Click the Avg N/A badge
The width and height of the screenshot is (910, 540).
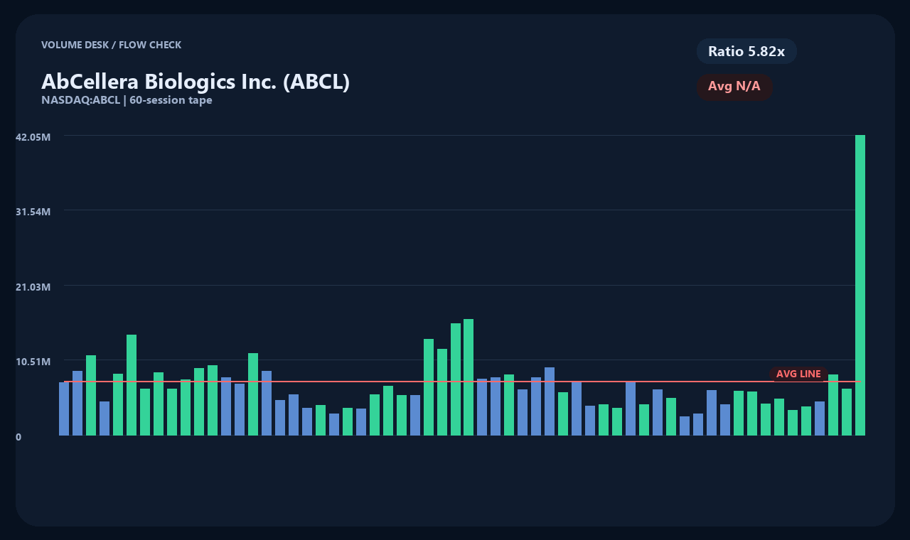734,87
